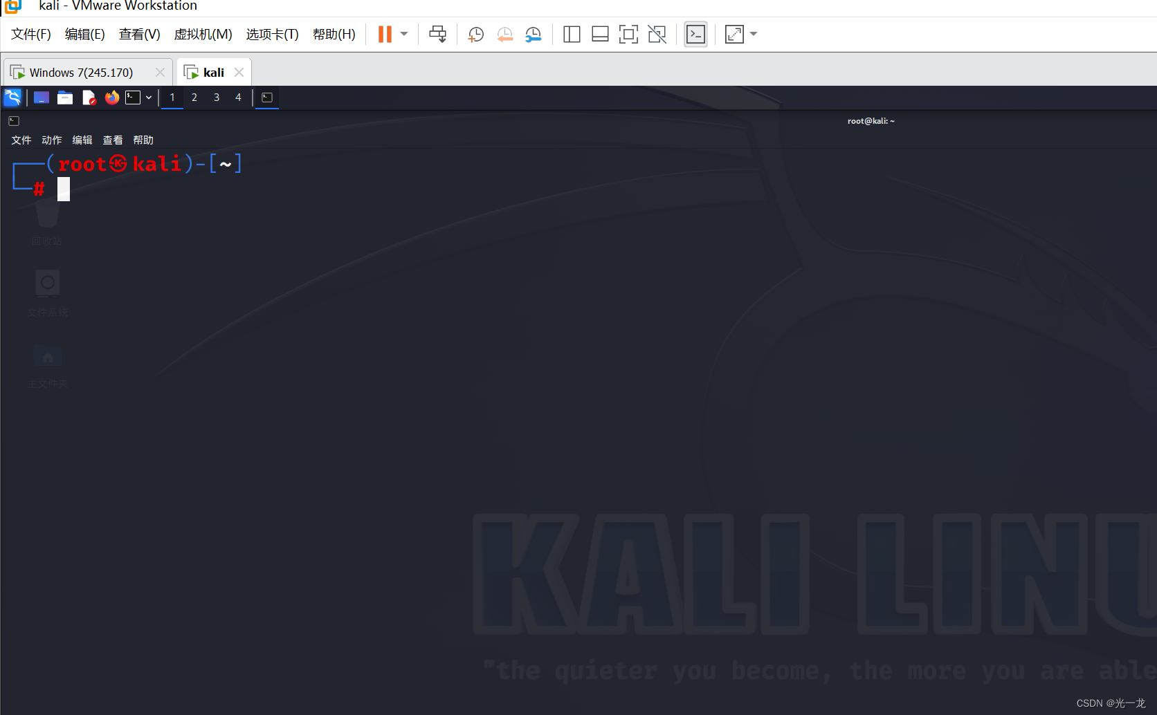The width and height of the screenshot is (1157, 715).
Task: Enter full screen mode icon
Action: pos(628,34)
